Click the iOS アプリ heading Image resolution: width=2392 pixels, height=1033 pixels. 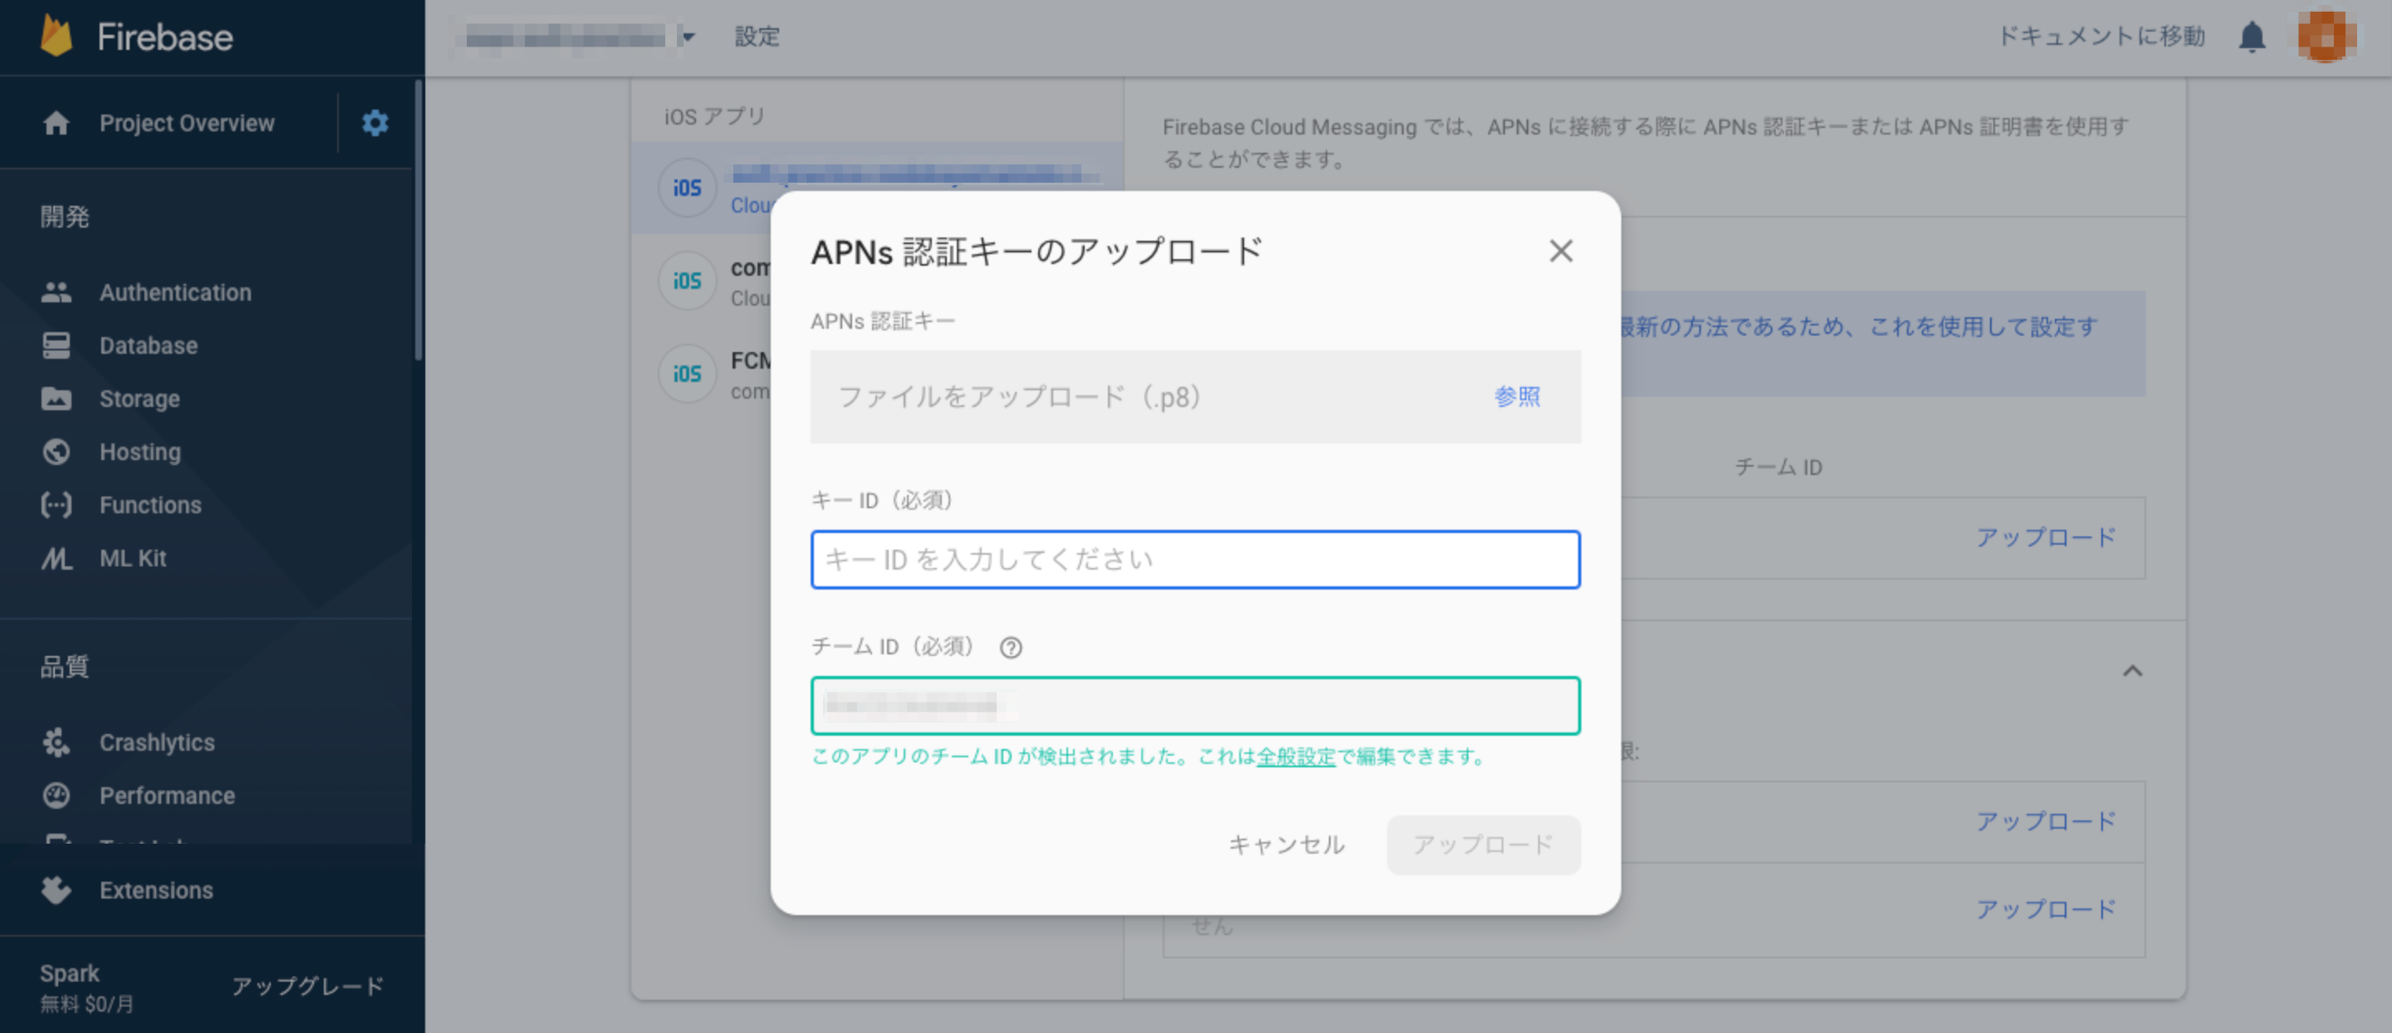(714, 116)
